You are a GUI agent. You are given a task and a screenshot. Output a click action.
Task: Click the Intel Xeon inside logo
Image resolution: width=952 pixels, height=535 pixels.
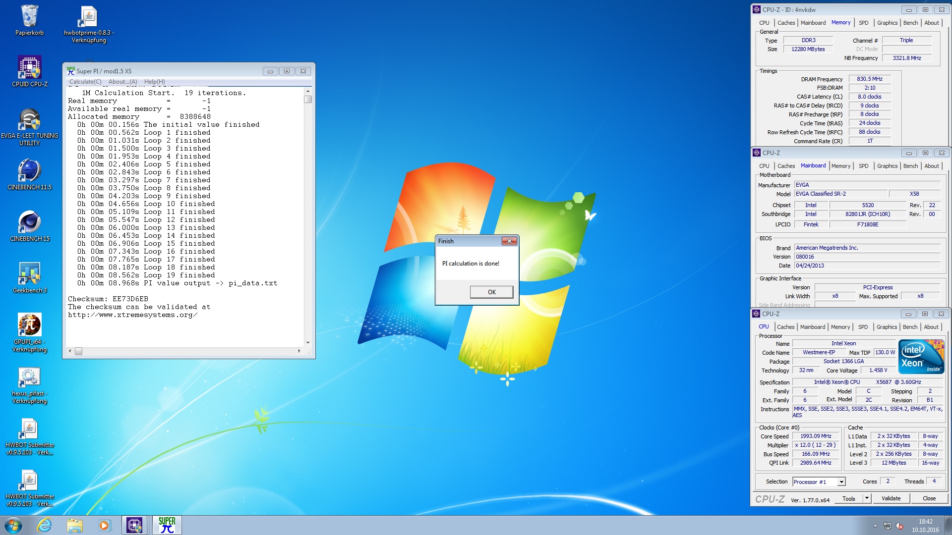[921, 357]
